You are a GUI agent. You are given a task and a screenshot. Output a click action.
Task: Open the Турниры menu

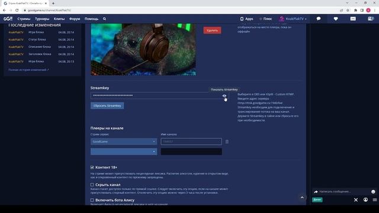[x=42, y=19]
